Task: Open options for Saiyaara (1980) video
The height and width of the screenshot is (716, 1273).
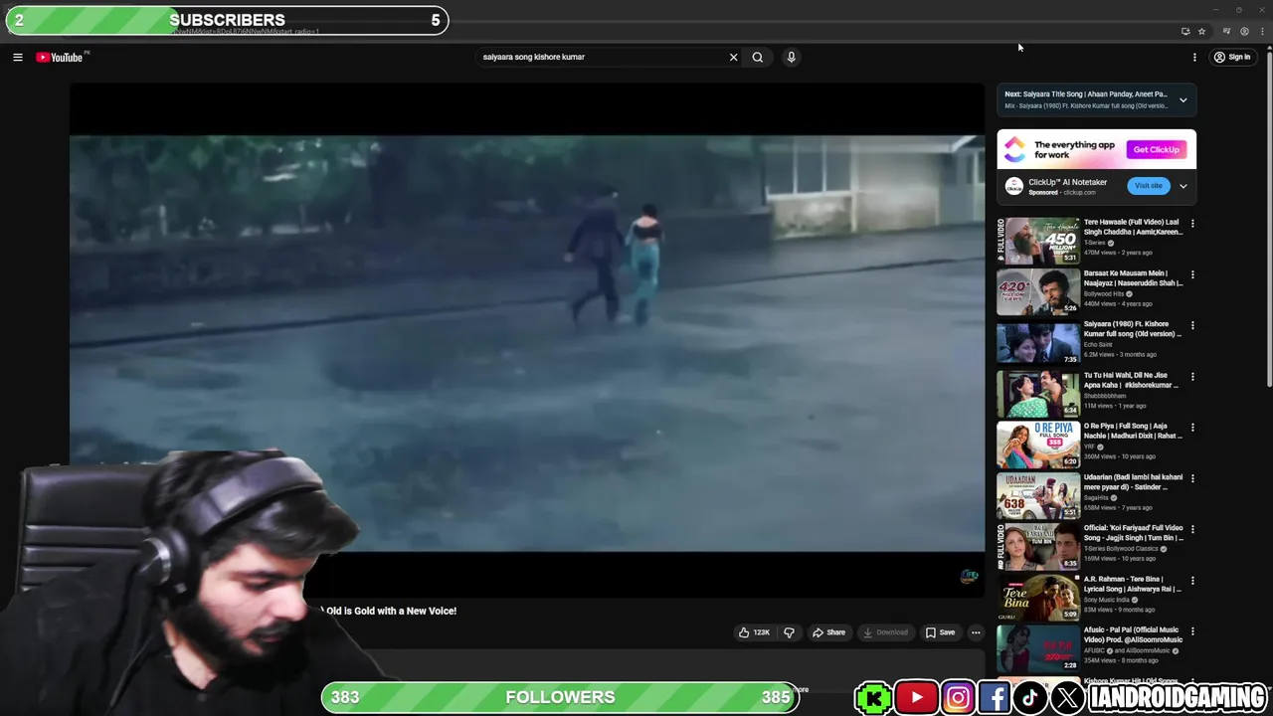Action: click(1192, 325)
